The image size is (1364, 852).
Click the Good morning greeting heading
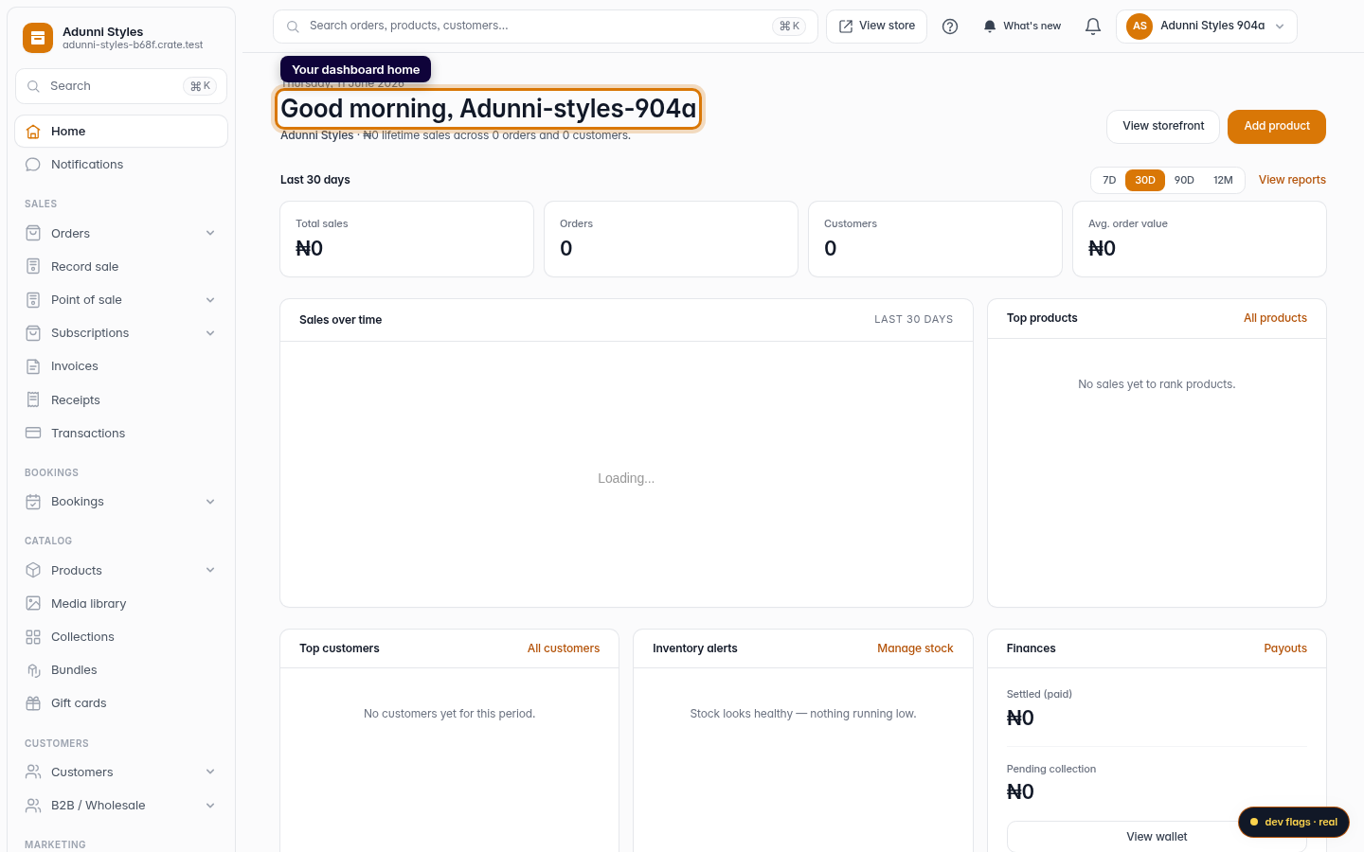coord(489,109)
